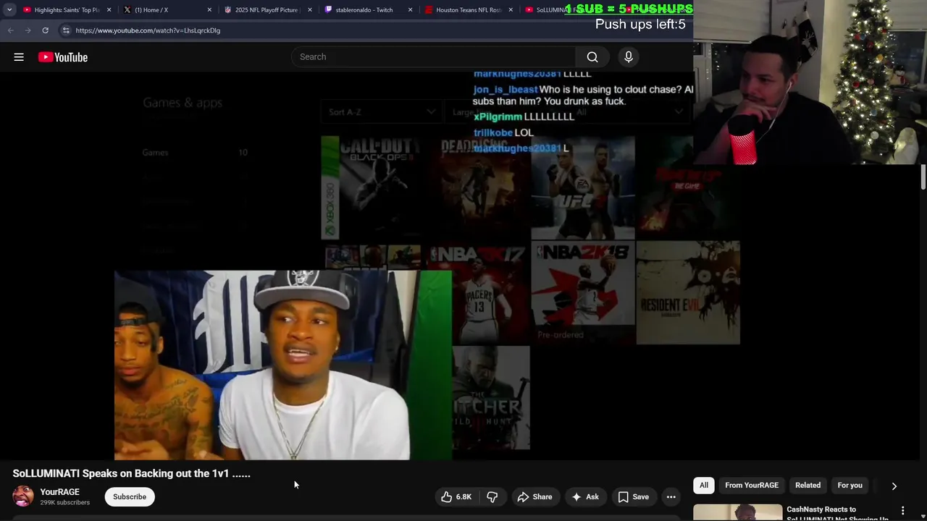Open options menu for CashNasty Reacts video
This screenshot has width=927, height=521.
902,511
